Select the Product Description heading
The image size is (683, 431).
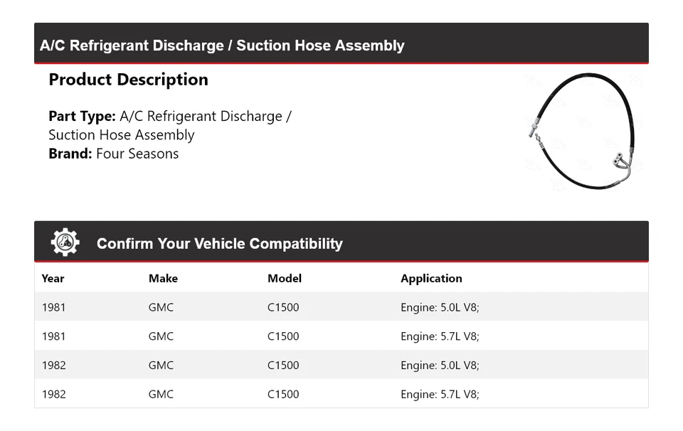point(128,80)
